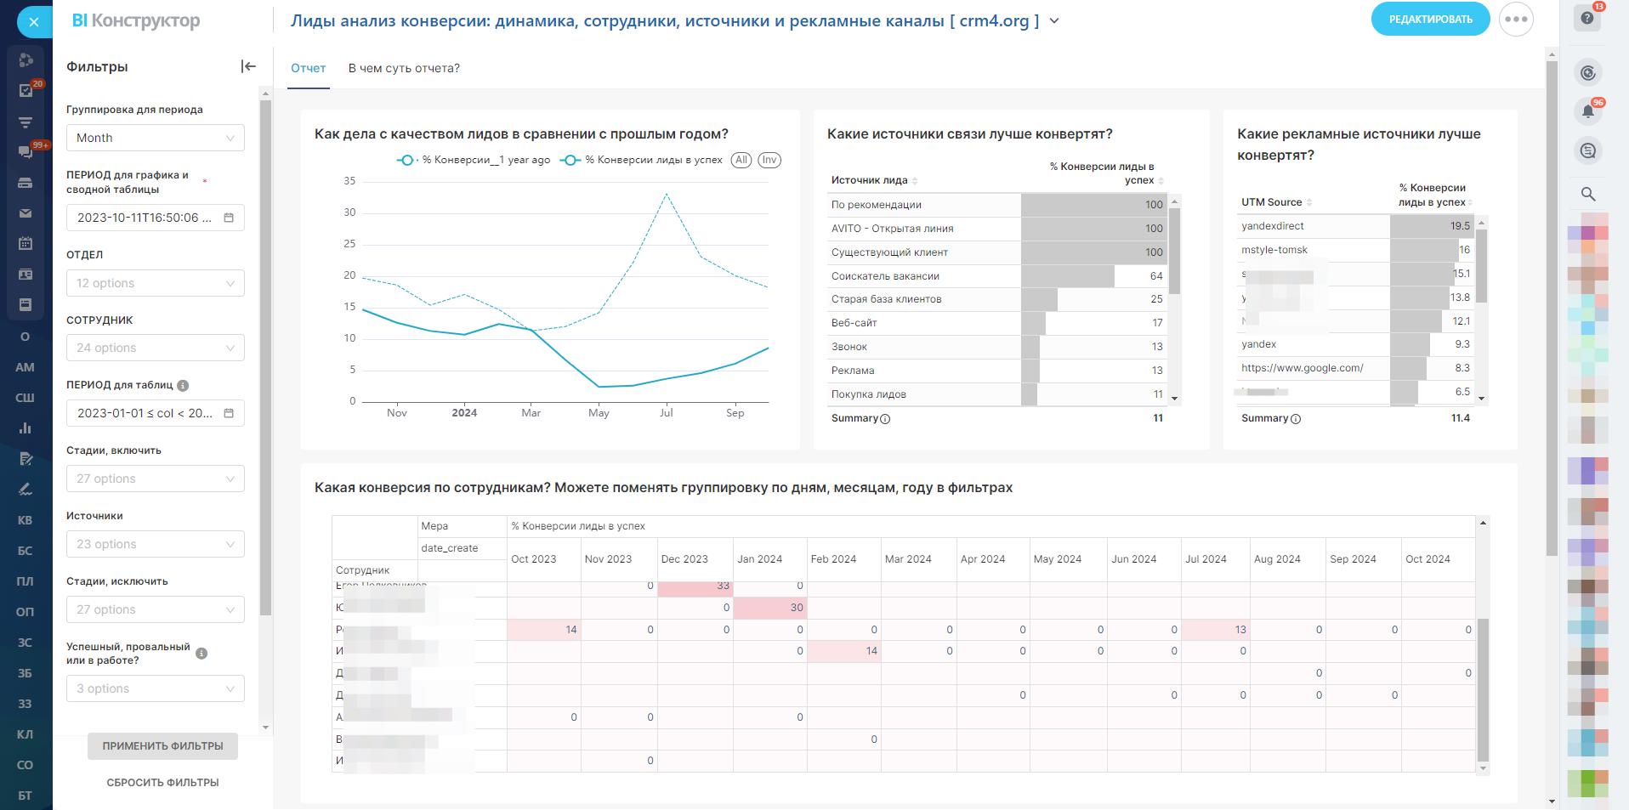The width and height of the screenshot is (1629, 810).
Task: Click the 'Inv' legend invert button
Action: tap(769, 160)
